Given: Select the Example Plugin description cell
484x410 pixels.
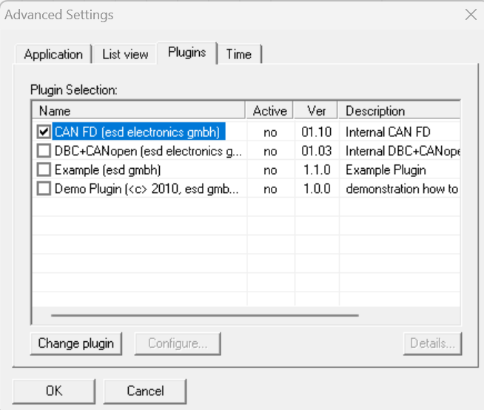Looking at the screenshot, I should (x=386, y=170).
